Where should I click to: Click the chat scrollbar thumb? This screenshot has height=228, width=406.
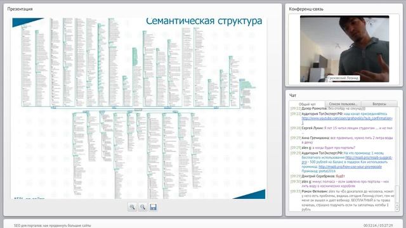397,194
